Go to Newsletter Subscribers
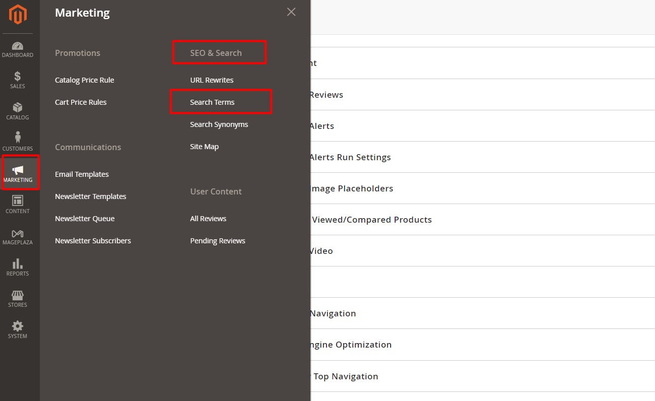Screen dimensions: 655x401 pyautogui.click(x=93, y=240)
